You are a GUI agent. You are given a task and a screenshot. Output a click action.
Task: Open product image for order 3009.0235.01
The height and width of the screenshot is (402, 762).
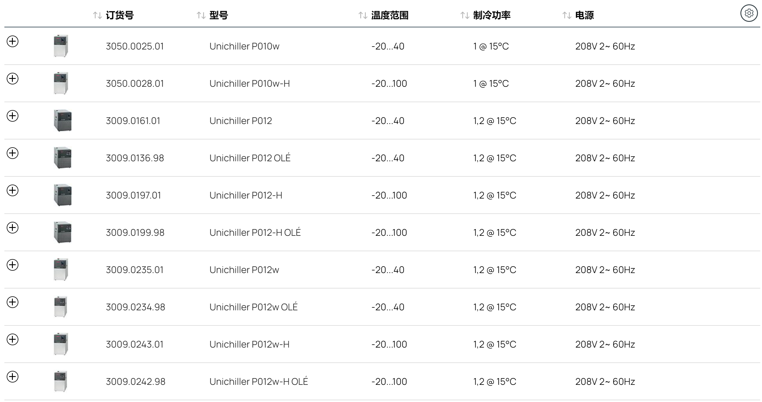(x=61, y=269)
